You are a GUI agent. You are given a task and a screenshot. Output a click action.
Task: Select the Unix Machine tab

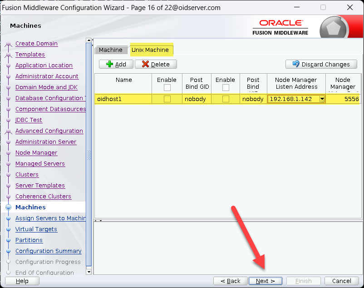click(150, 50)
